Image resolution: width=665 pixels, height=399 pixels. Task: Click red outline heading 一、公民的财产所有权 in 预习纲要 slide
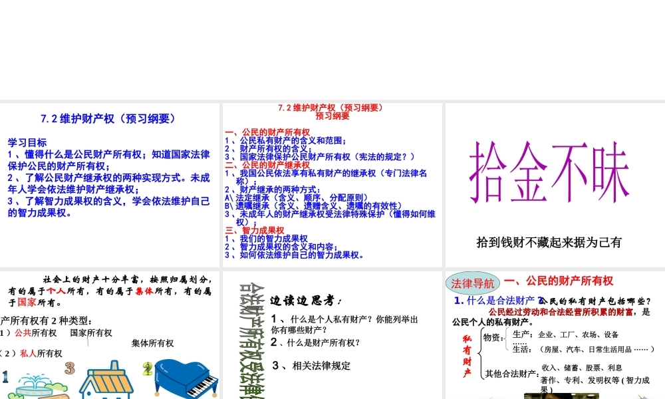[x=267, y=132]
